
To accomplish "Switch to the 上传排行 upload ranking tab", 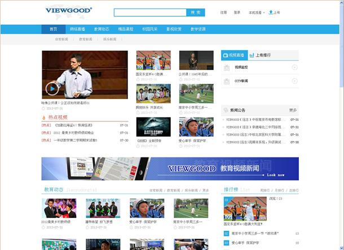I will (261, 55).
